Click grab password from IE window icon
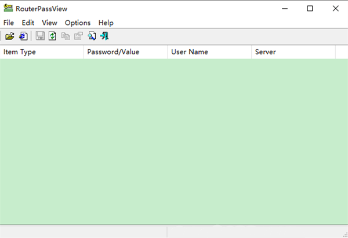Viewport: 348px width, 238px height. pyautogui.click(x=23, y=36)
